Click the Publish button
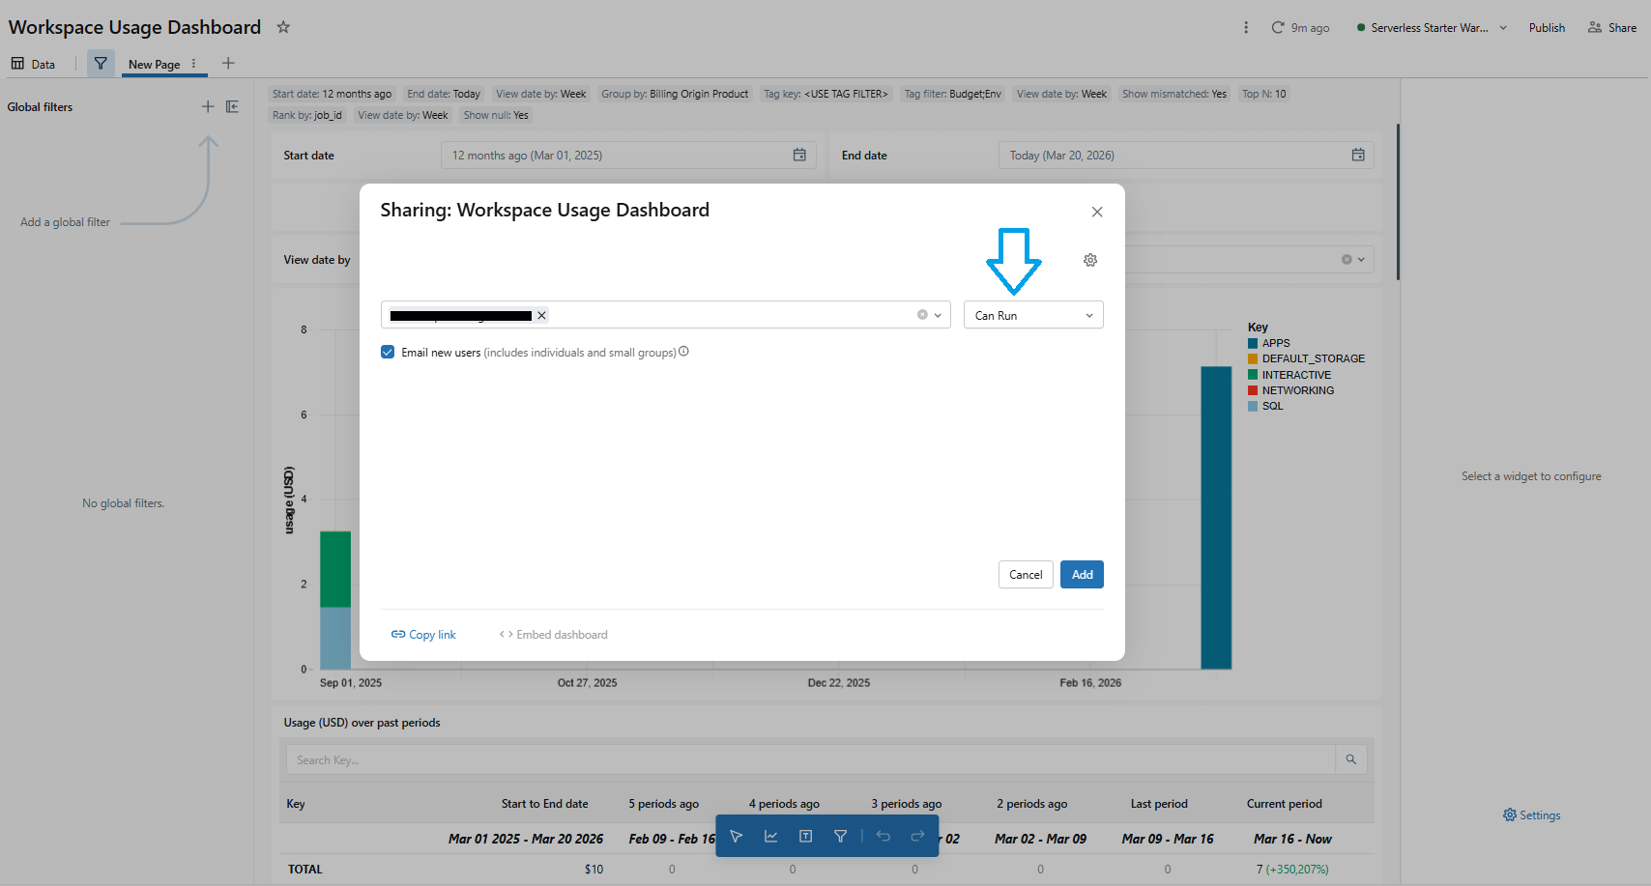This screenshot has height=886, width=1651. click(x=1547, y=27)
